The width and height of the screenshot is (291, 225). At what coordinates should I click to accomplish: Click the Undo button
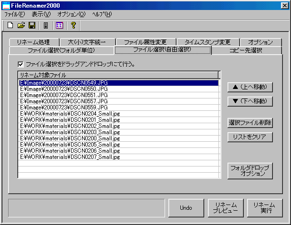coord(186,208)
